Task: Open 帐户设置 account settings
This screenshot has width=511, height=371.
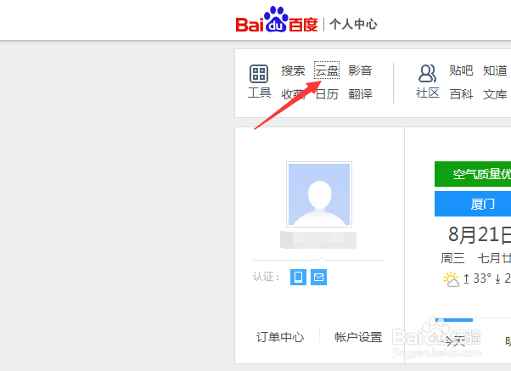Action: (358, 337)
